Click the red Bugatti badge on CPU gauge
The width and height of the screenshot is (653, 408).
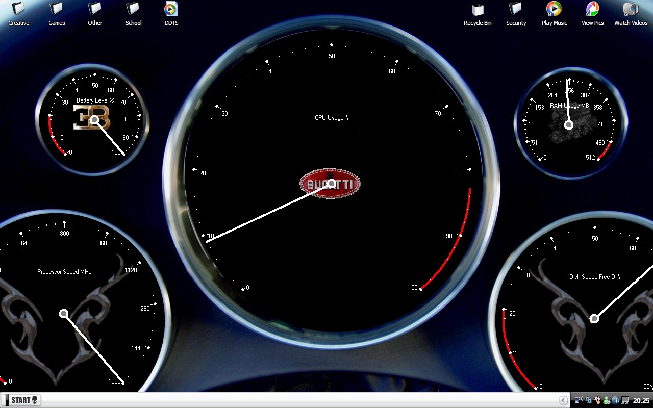click(330, 184)
